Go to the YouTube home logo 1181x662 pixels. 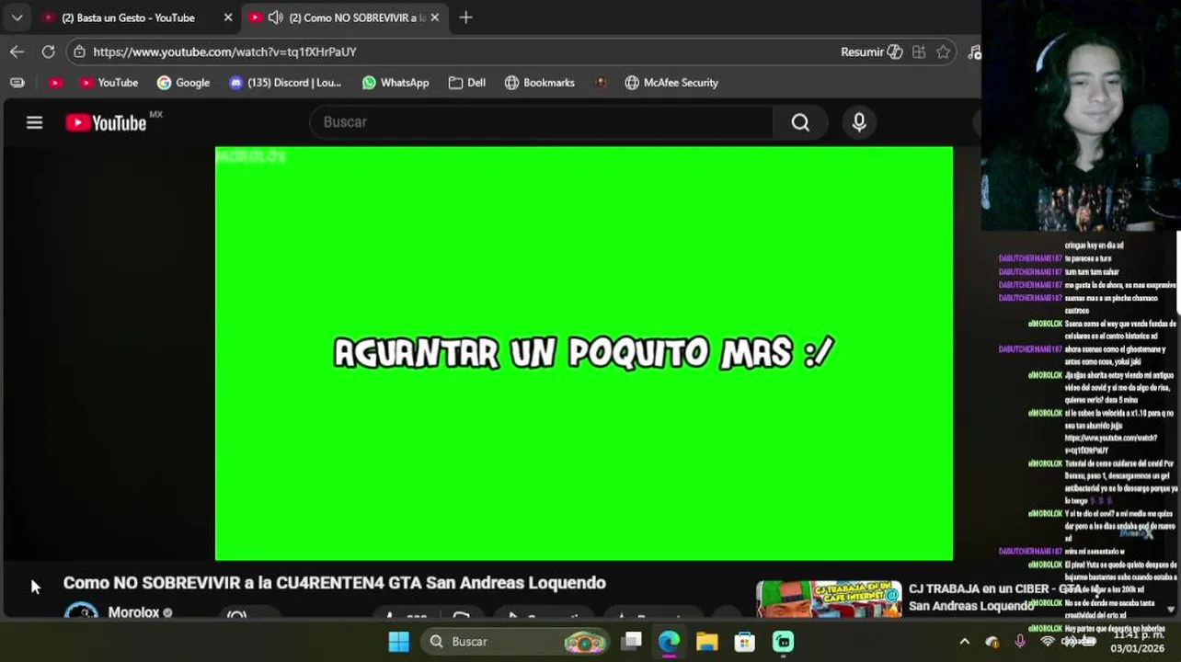(106, 122)
